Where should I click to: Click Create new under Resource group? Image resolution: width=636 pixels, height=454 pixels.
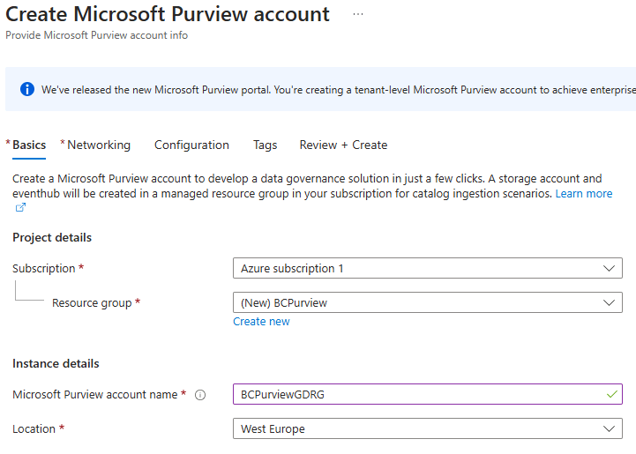261,322
